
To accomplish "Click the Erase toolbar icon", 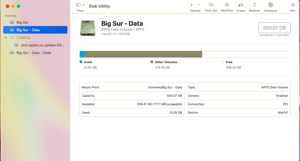I will pos(241,5).
